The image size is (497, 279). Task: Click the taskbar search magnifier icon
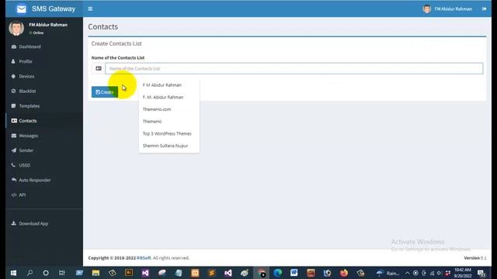(x=30, y=273)
